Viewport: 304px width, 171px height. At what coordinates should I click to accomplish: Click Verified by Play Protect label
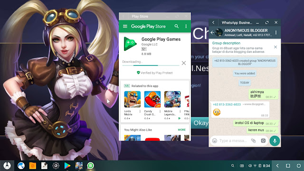point(155,73)
